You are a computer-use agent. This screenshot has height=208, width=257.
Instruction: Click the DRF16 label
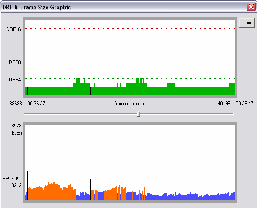coord(13,29)
